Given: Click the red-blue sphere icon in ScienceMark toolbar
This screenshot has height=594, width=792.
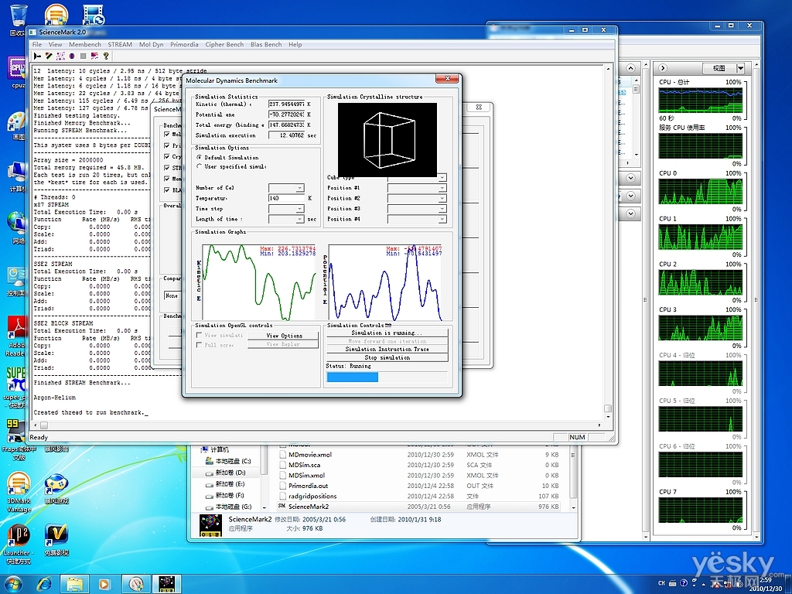Looking at the screenshot, I should [x=72, y=56].
